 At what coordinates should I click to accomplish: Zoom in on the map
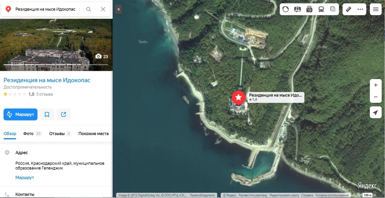[376, 85]
